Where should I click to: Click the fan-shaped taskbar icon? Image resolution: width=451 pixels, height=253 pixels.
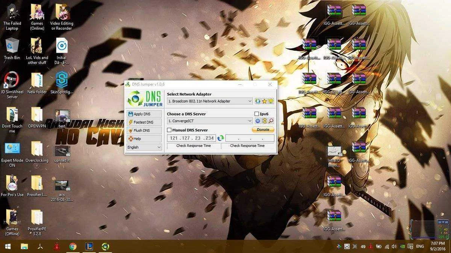(x=41, y=246)
